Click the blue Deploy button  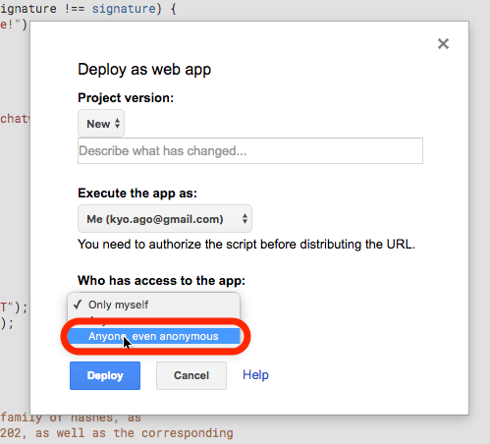tap(105, 375)
